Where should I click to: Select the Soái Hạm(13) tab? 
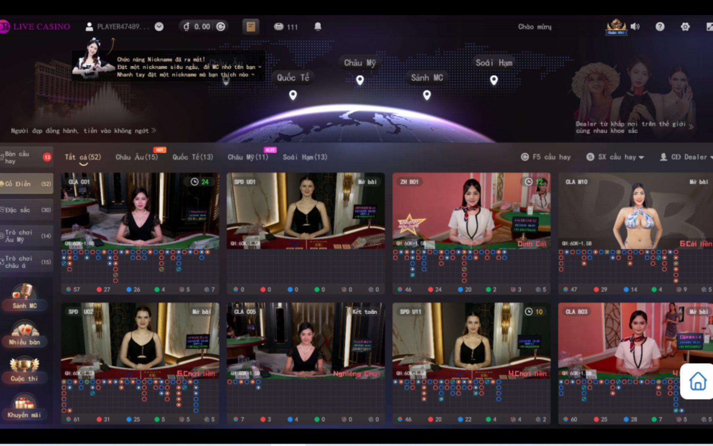[305, 157]
